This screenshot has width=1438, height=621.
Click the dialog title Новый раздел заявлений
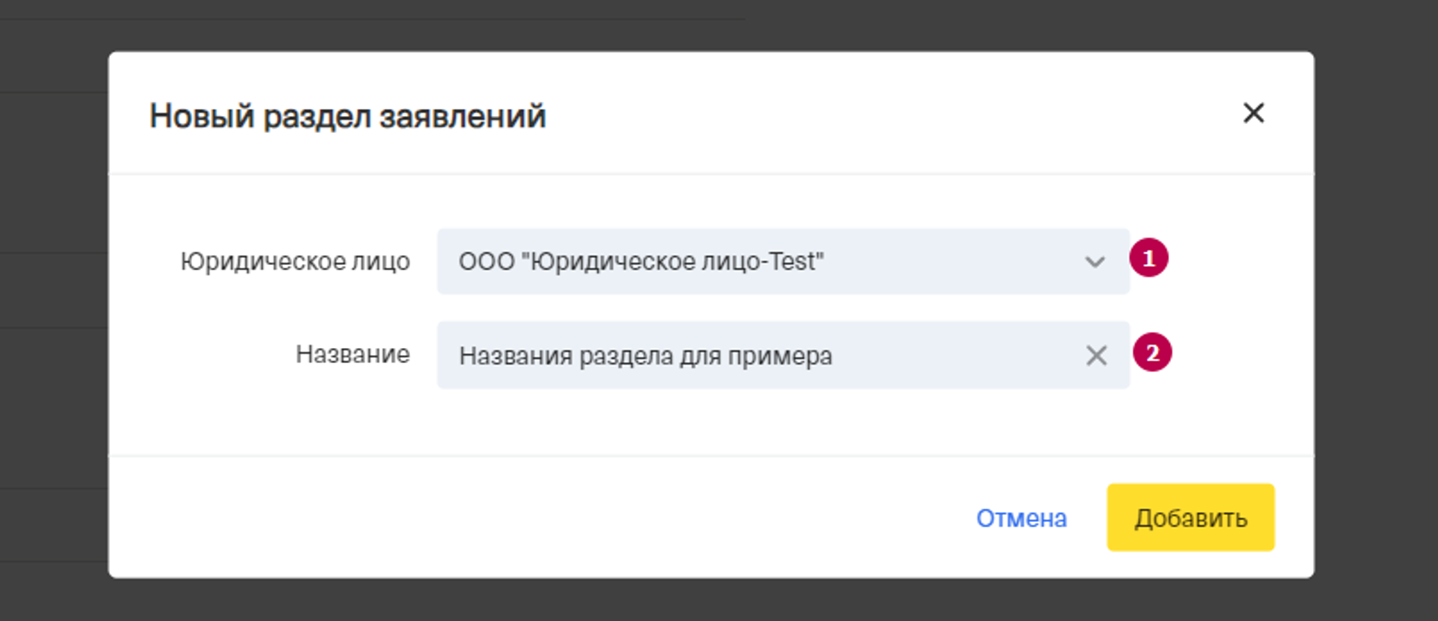(x=347, y=116)
